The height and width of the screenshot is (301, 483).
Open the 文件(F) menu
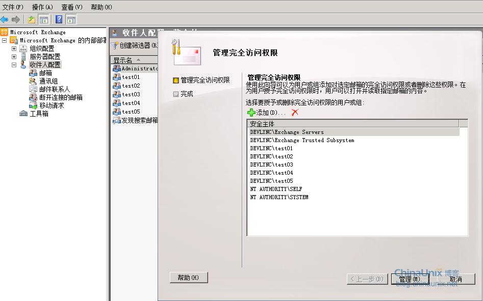pos(13,7)
